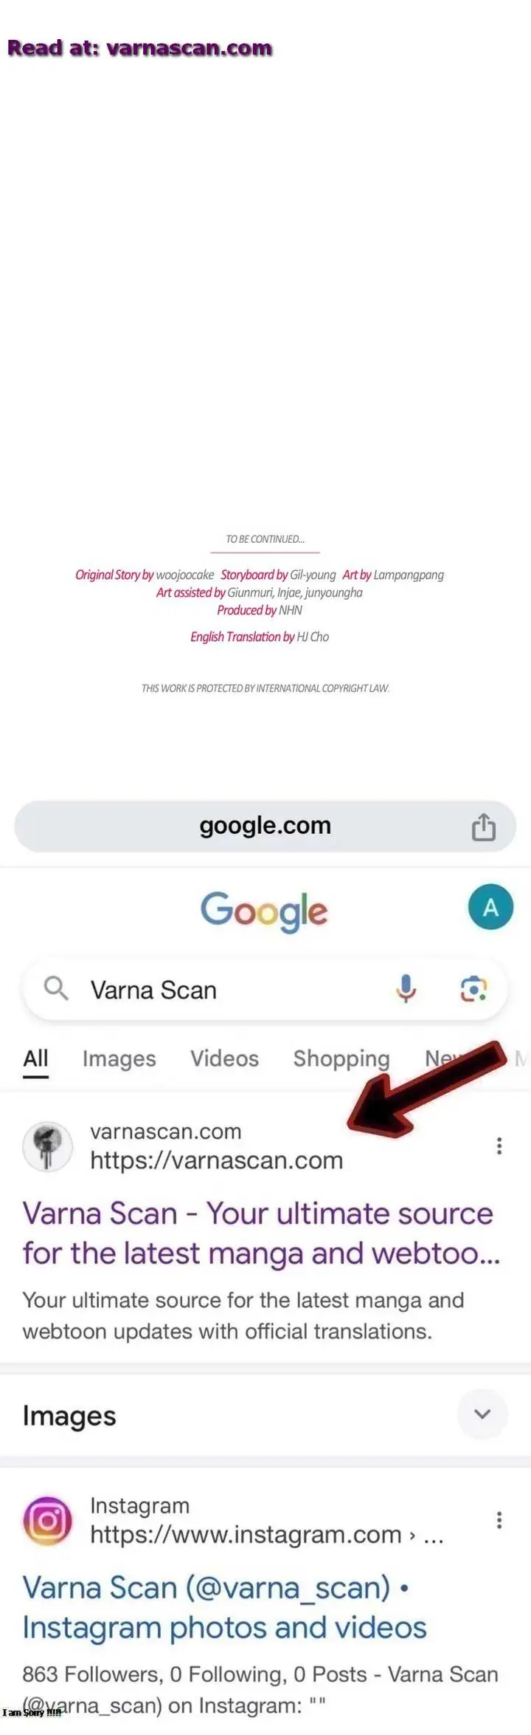Click the Google logo

pos(264,911)
